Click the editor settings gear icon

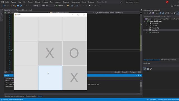pyautogui.click(x=141, y=10)
